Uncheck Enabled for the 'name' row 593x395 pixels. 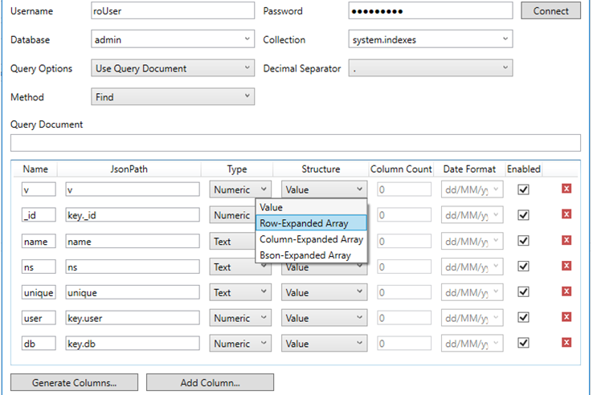(524, 241)
